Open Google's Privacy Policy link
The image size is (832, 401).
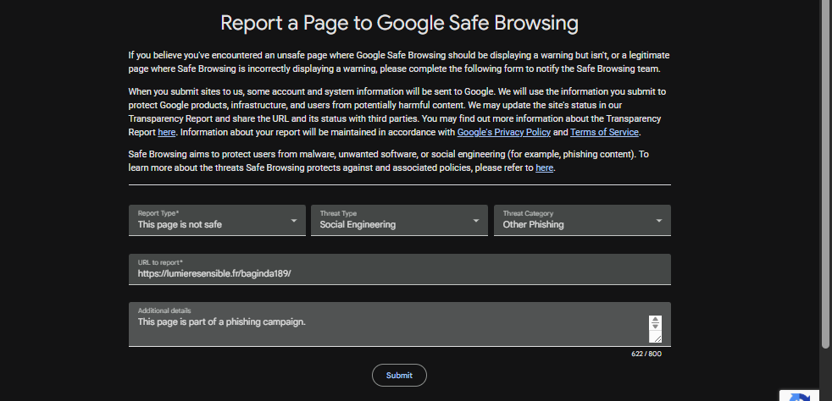pos(503,133)
